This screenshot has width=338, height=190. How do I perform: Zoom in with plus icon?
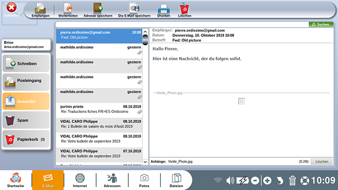tap(267, 181)
